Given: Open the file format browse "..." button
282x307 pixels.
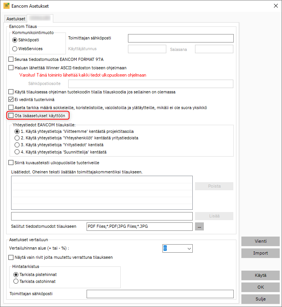Looking at the screenshot, I should coord(199,226).
